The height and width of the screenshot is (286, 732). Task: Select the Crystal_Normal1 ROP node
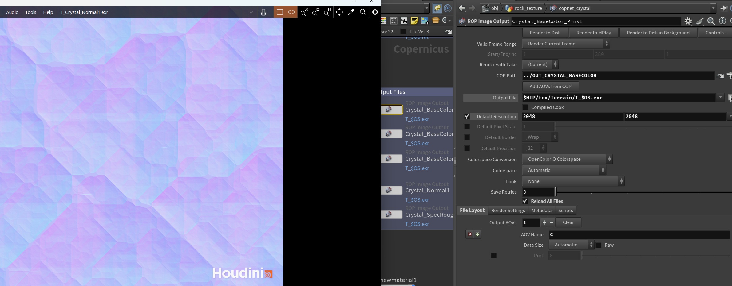pos(392,191)
